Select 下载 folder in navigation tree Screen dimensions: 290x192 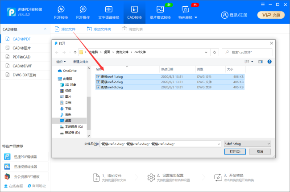coord(66,109)
